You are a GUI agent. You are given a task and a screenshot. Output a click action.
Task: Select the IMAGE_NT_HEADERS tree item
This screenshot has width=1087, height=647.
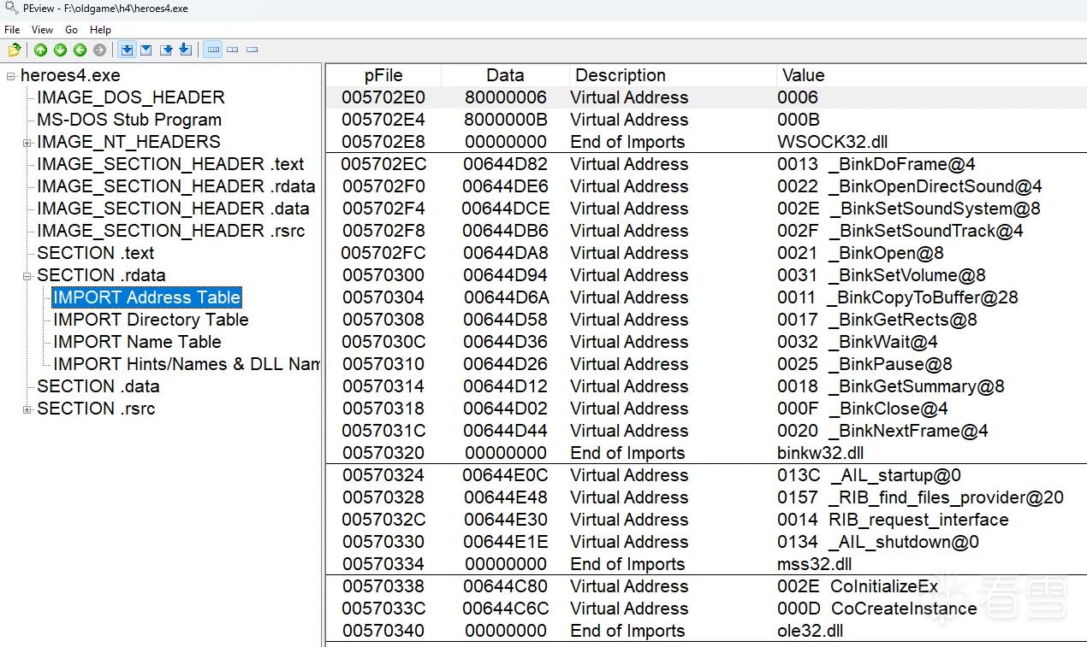point(128,142)
